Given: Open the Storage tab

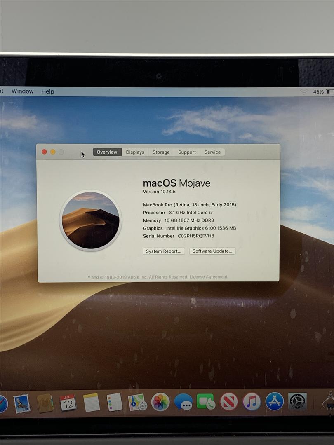Looking at the screenshot, I should [x=161, y=152].
